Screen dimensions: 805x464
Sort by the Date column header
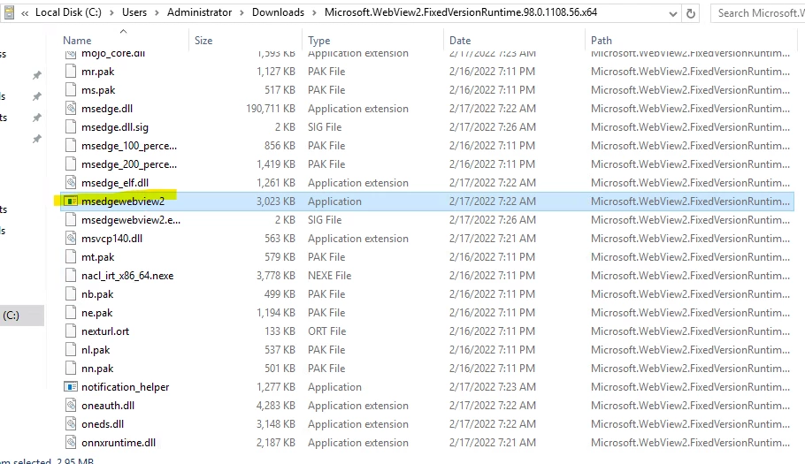459,41
